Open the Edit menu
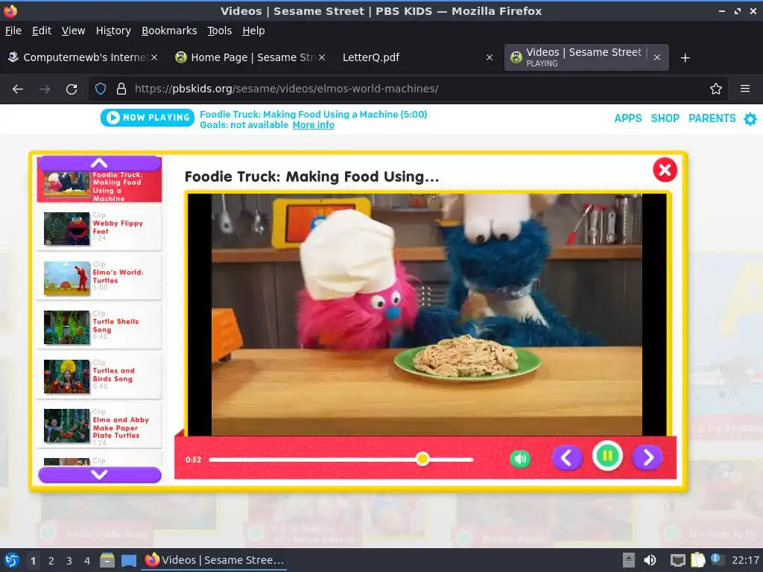This screenshot has height=572, width=763. point(42,31)
